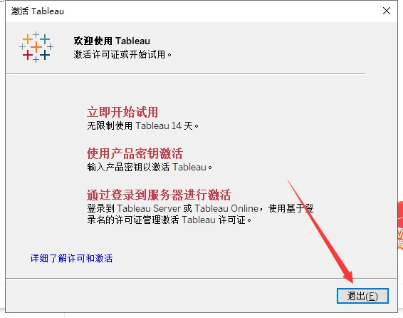Click the orange top-left plus in the Tableau logo
Image resolution: width=403 pixels, height=318 pixels.
28,39
